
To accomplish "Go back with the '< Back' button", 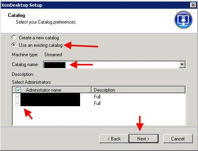I will tap(114, 138).
